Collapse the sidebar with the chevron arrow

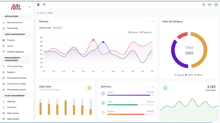[x=30, y=7]
